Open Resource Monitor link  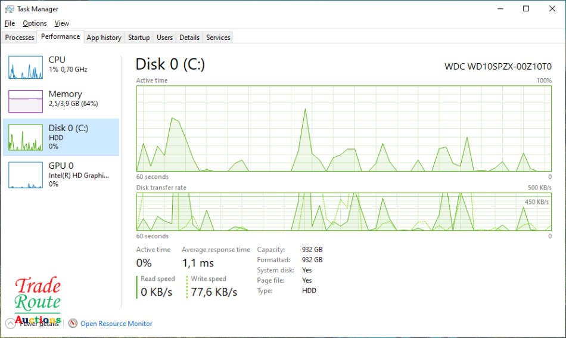click(116, 324)
